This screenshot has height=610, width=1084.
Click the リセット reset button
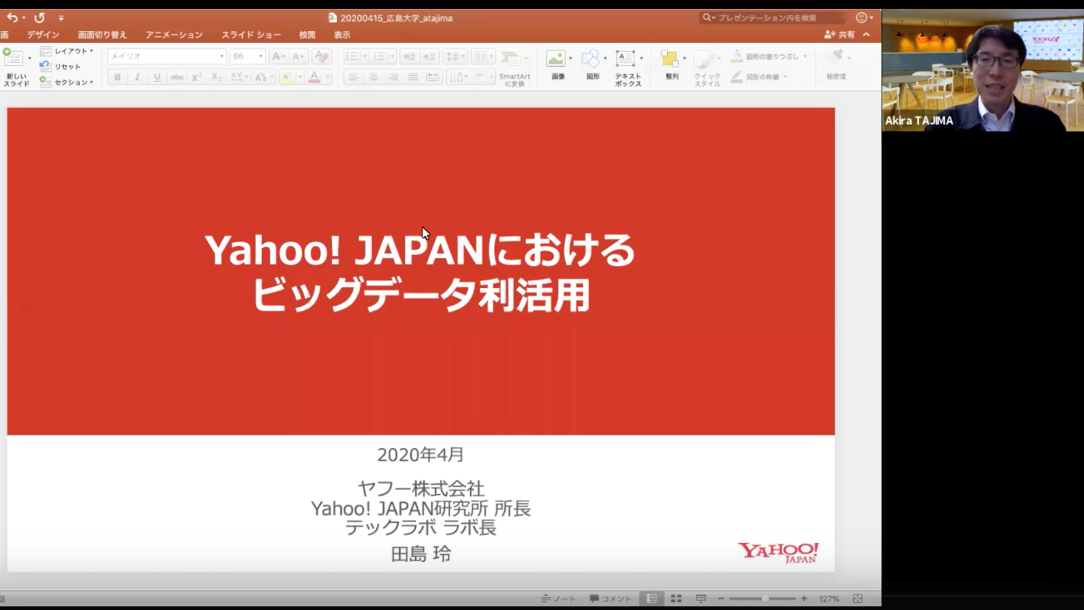pos(61,66)
